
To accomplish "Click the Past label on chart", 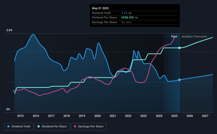I will pos(174,36).
